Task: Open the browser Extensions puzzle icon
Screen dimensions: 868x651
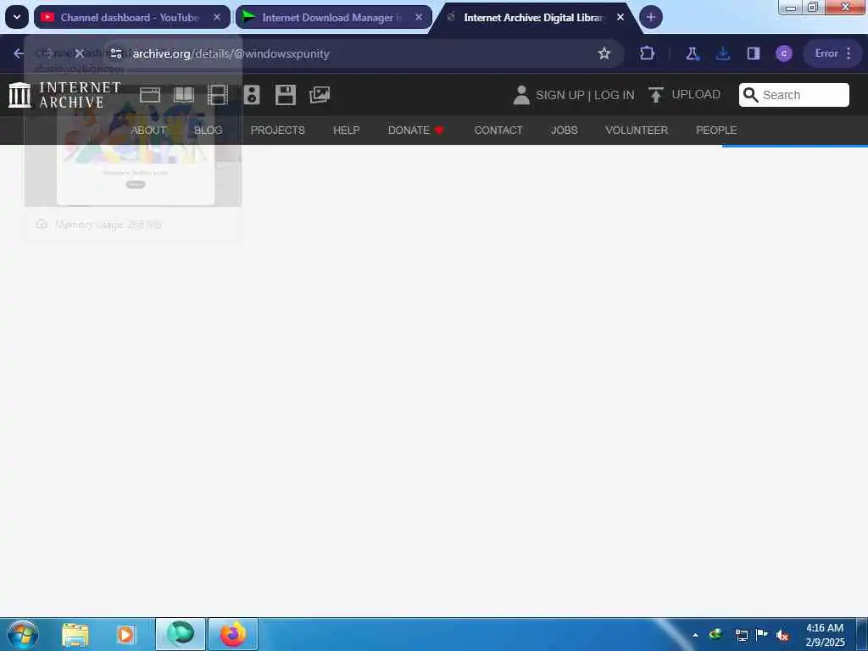Action: [x=647, y=53]
